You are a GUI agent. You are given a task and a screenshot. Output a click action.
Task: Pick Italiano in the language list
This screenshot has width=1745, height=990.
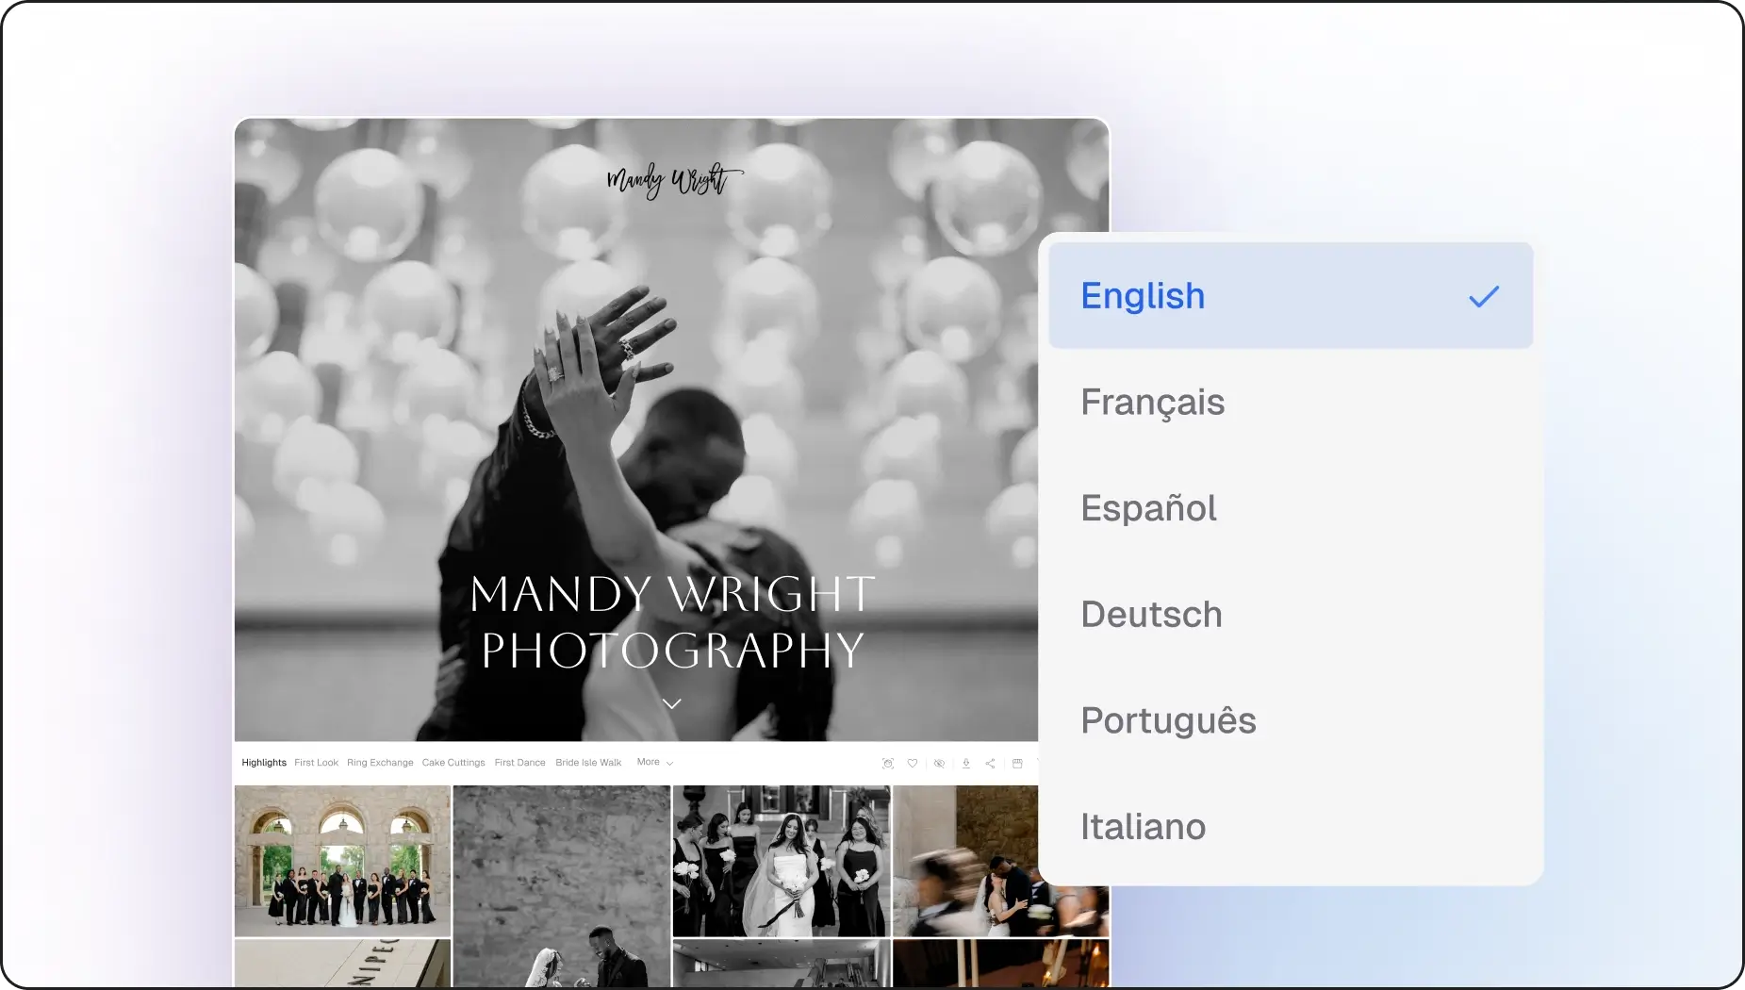[1291, 827]
